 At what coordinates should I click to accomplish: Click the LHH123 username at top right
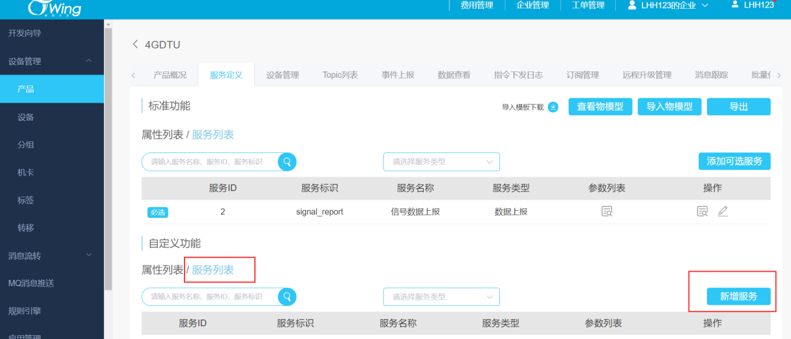[x=759, y=5]
